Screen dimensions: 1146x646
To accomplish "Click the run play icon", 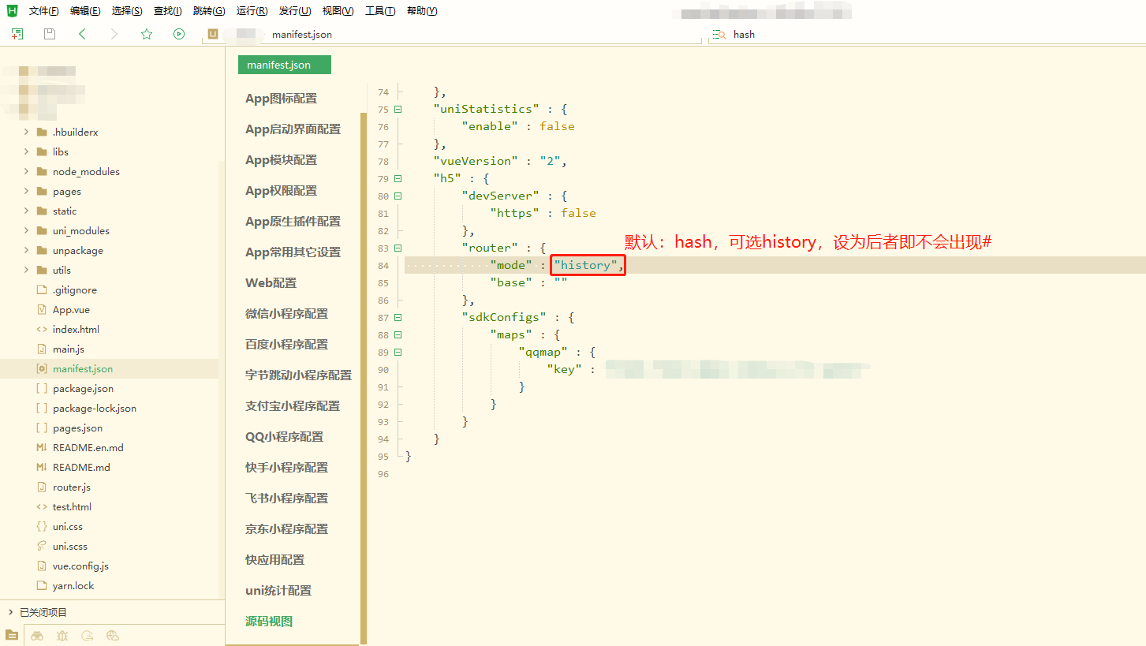I will pos(179,34).
